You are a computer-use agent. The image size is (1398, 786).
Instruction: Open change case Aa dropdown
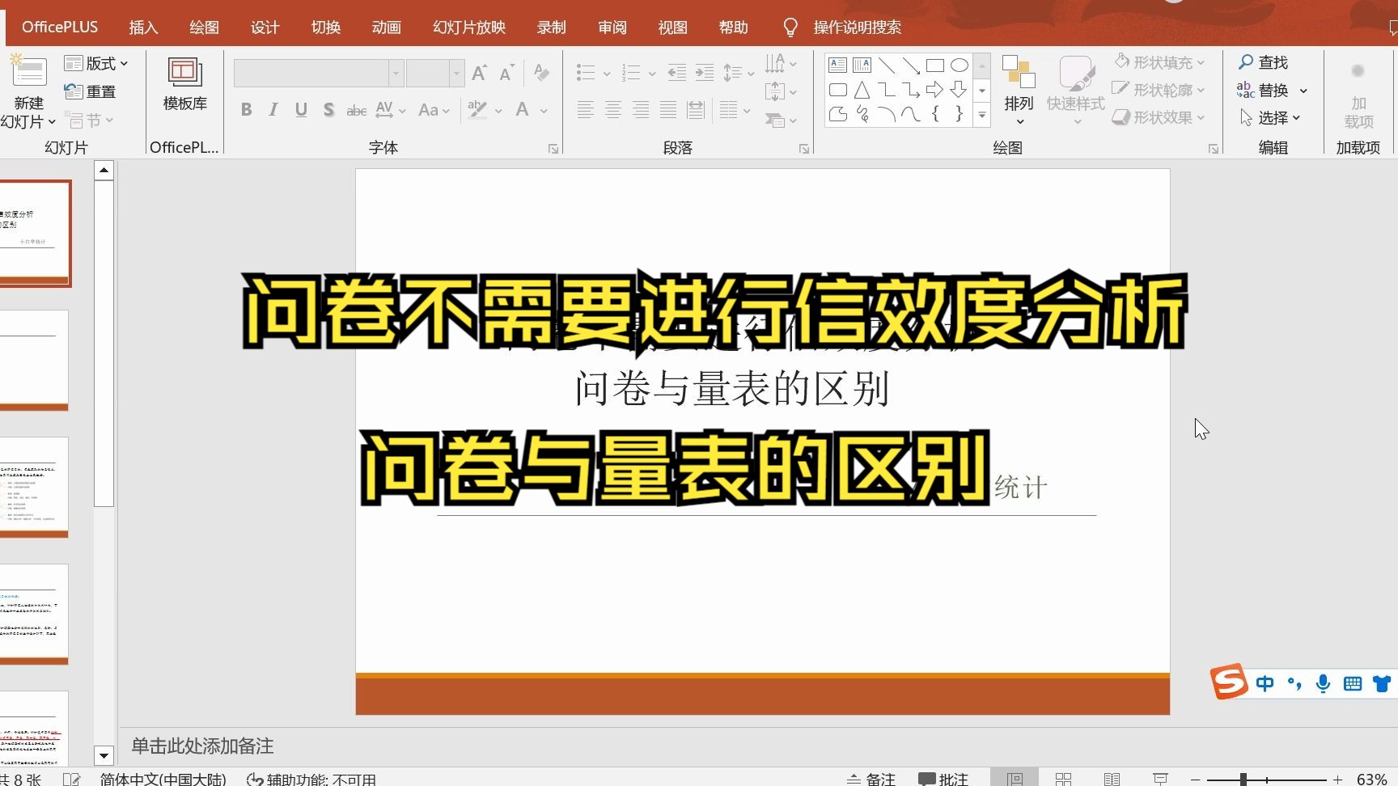tap(434, 110)
